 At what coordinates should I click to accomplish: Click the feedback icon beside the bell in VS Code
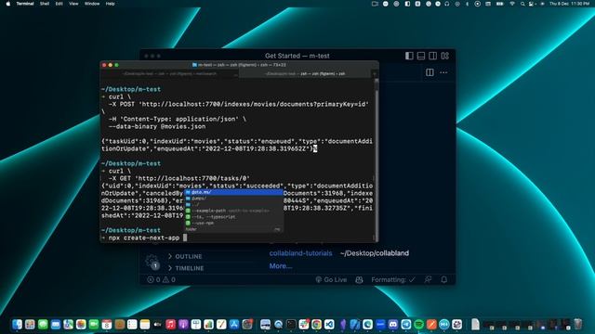(428, 279)
